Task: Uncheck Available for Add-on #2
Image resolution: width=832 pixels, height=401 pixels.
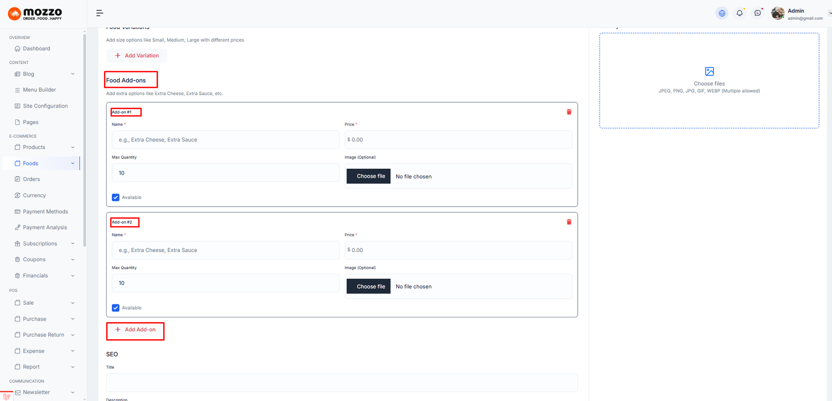Action: tap(115, 308)
